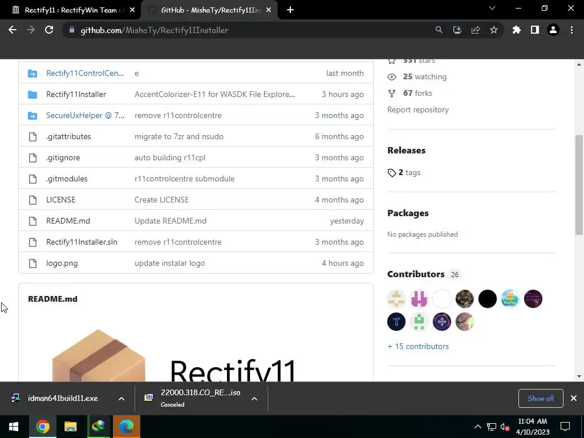584x438 pixels.
Task: Open the solid black contributor avatar
Action: 488,299
